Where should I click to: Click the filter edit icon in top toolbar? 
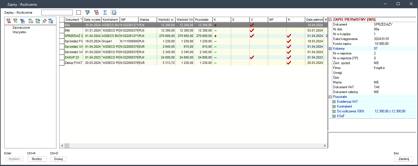tap(88, 12)
